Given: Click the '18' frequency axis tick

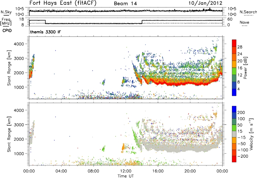Looking at the screenshot, I should [22, 19].
